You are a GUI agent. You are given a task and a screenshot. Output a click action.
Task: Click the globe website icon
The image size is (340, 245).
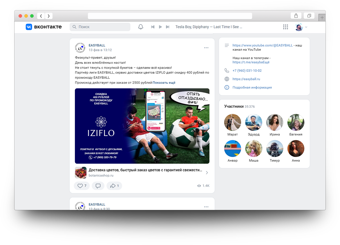click(227, 79)
